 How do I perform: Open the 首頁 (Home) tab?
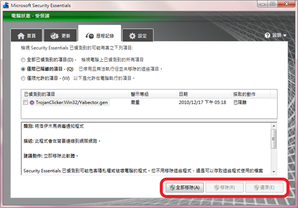27,36
